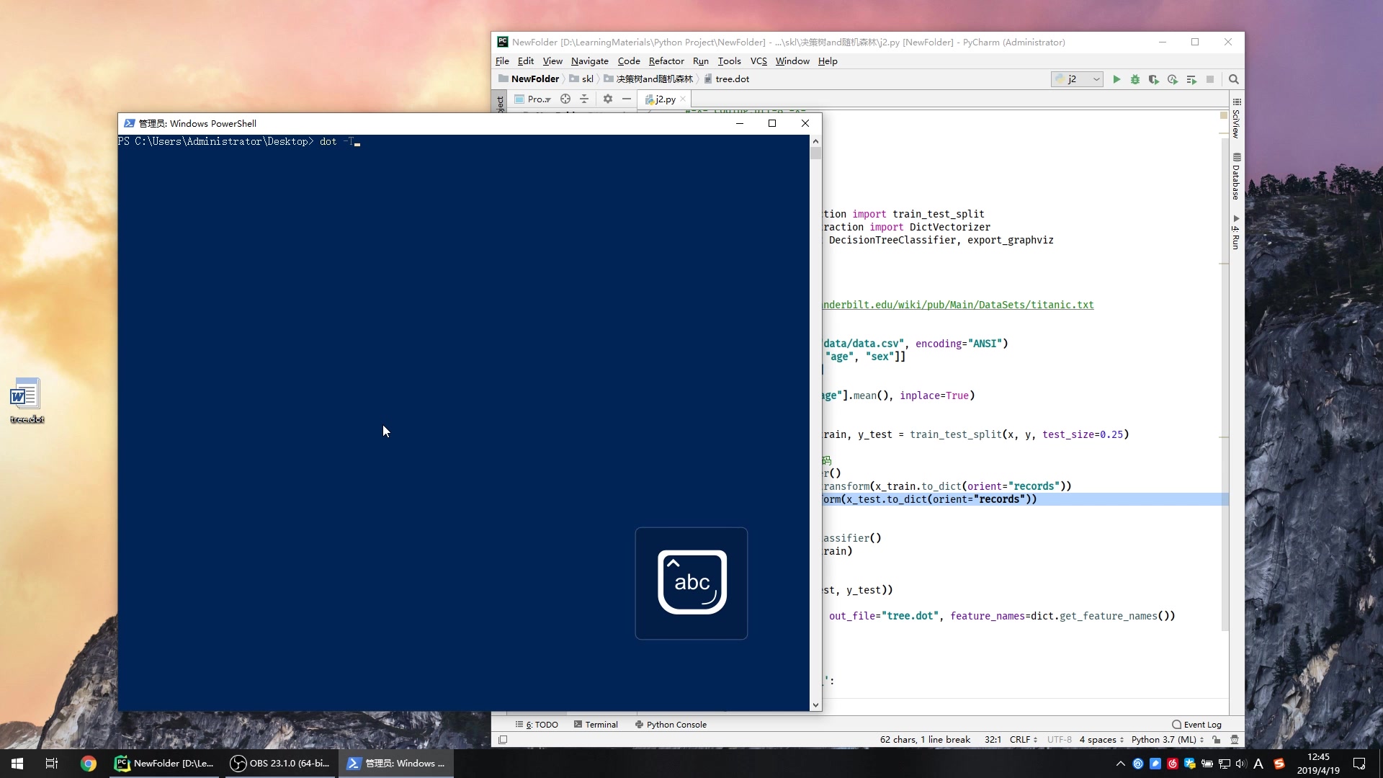Toggle the read-only lock icon in status bar

1217,740
